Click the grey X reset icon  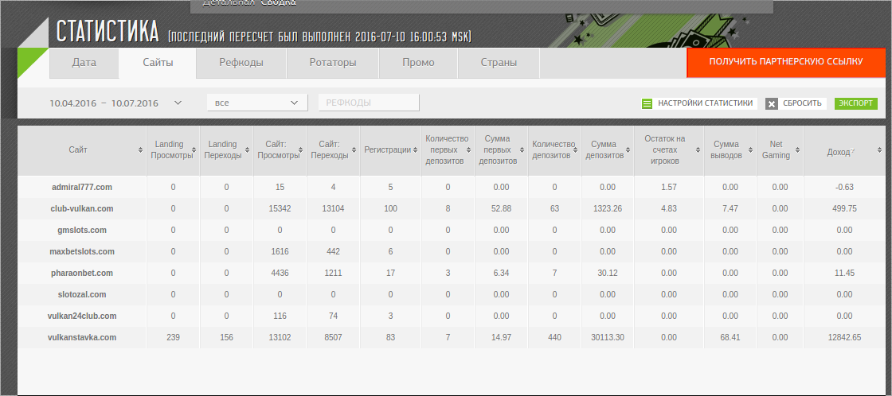771,104
